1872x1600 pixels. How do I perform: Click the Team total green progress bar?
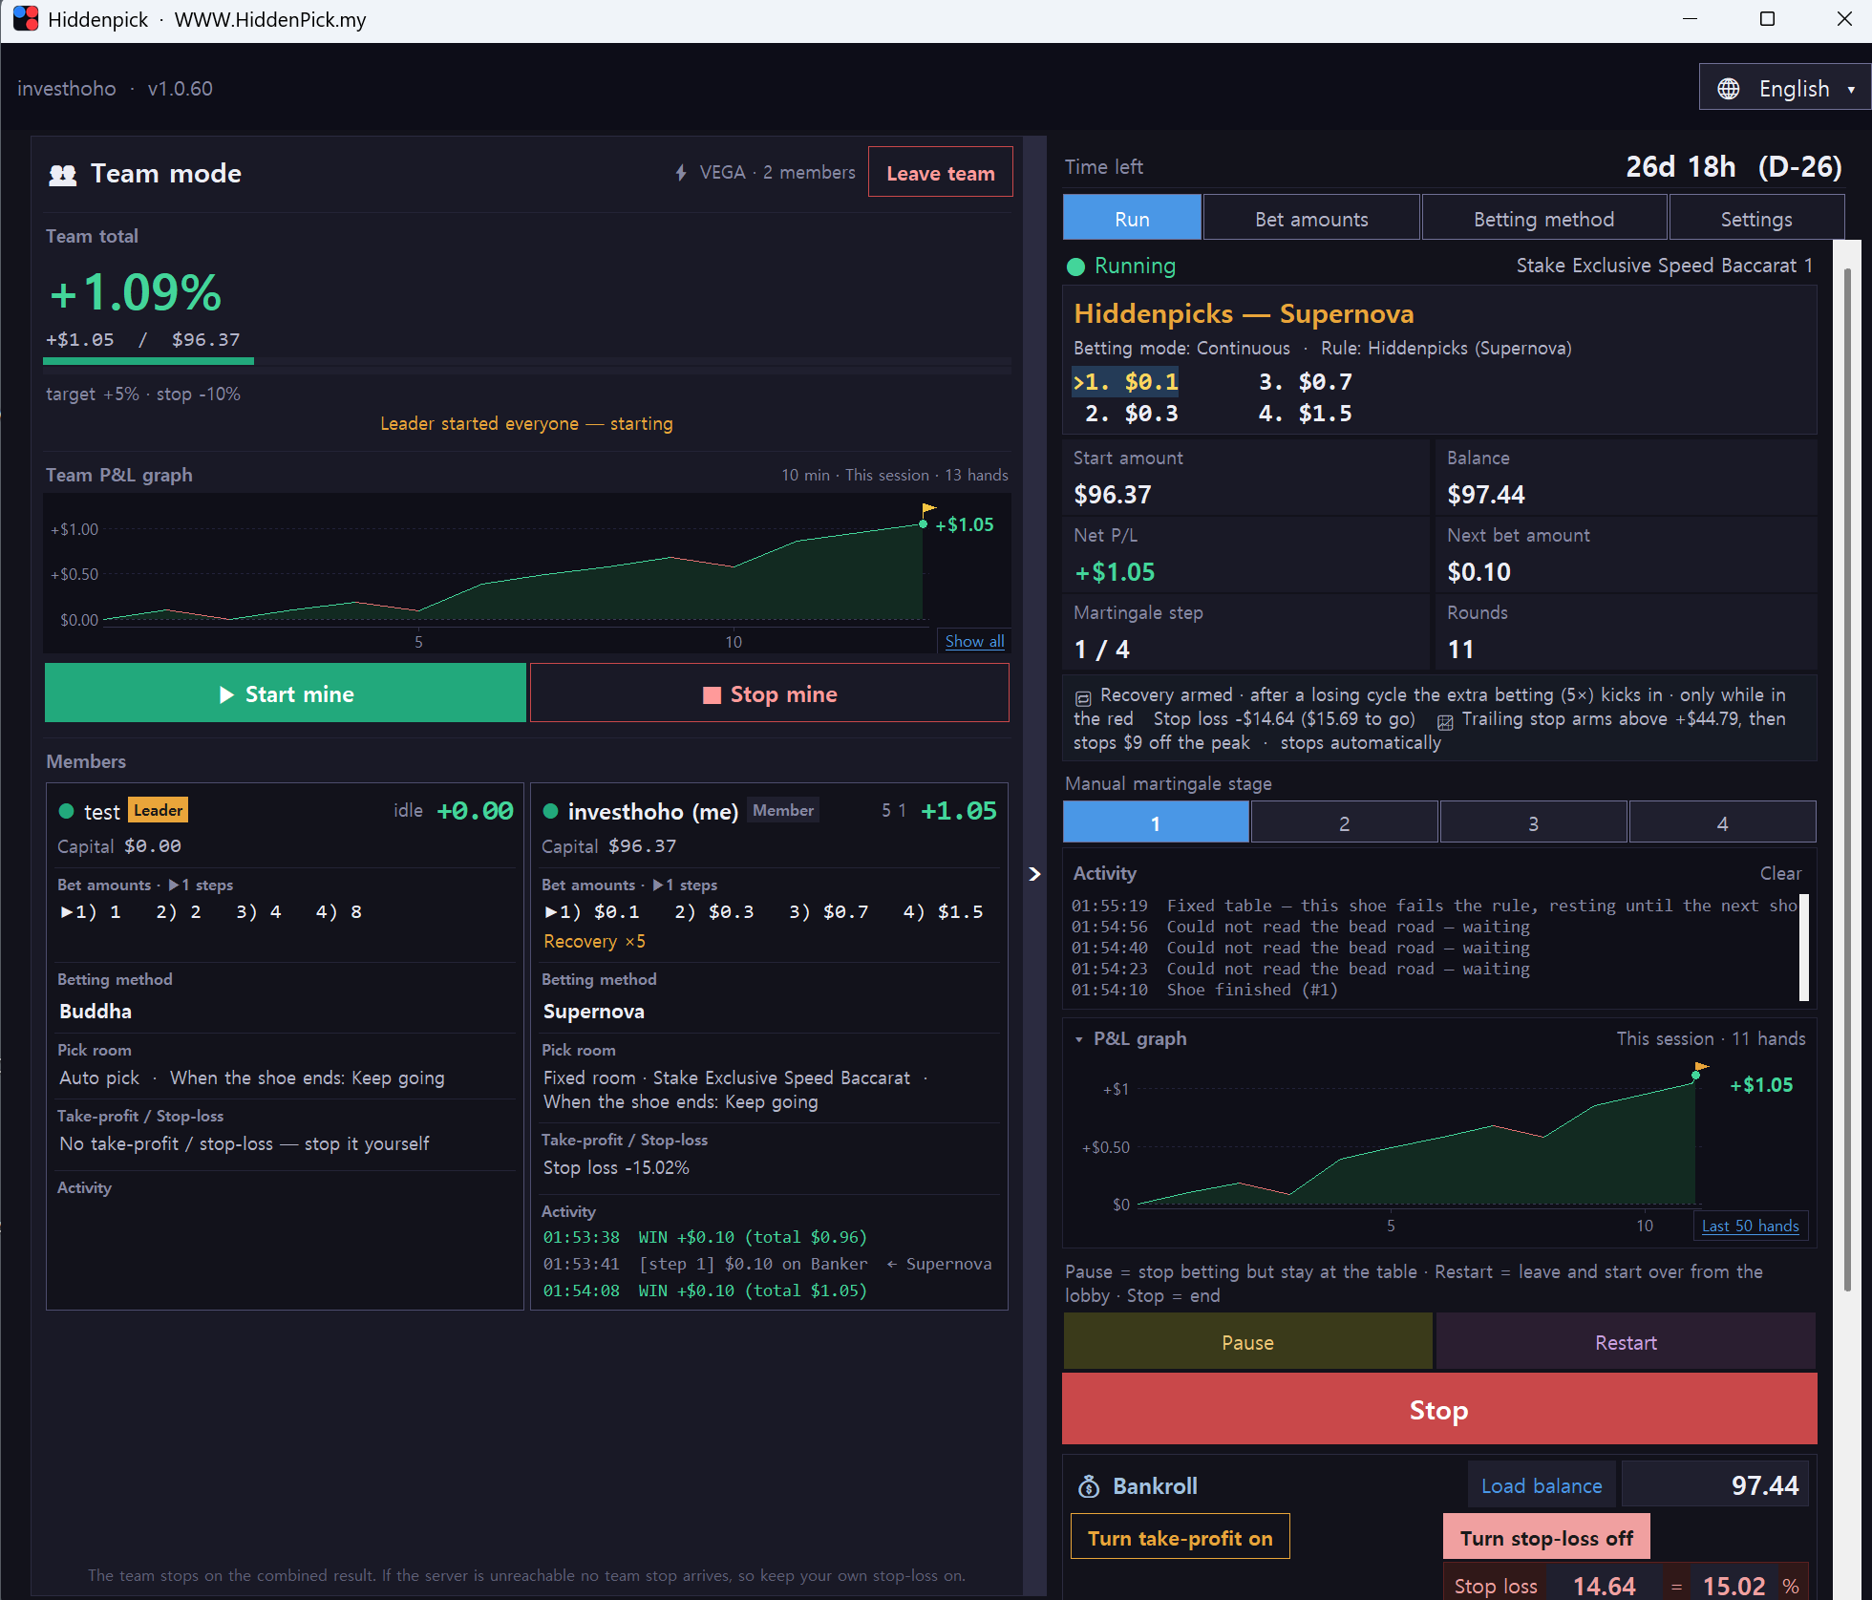coord(148,361)
